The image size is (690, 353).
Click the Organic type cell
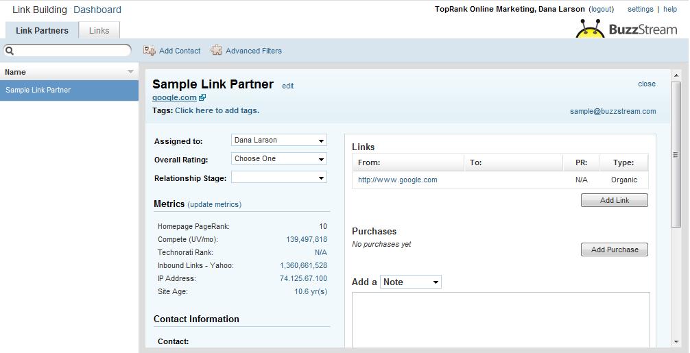pos(624,180)
